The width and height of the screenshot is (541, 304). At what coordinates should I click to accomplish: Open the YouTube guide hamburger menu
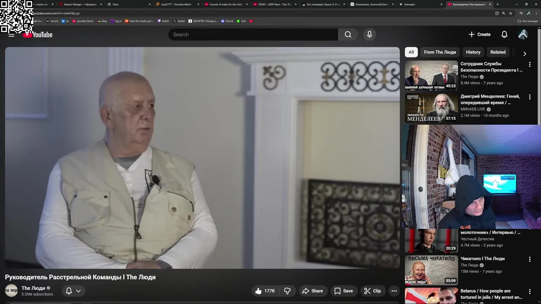tap(11, 35)
